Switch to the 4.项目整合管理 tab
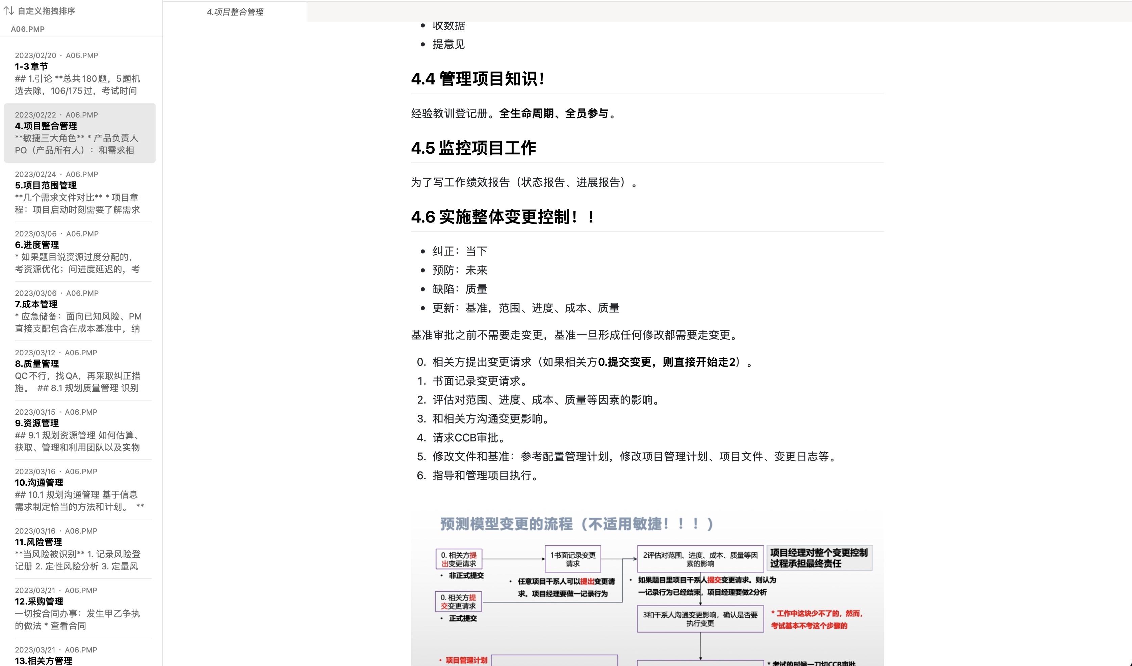The height and width of the screenshot is (666, 1132). point(235,12)
